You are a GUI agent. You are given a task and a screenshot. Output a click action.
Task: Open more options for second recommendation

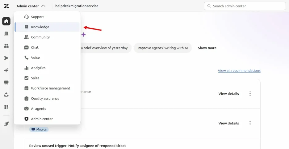click(250, 123)
